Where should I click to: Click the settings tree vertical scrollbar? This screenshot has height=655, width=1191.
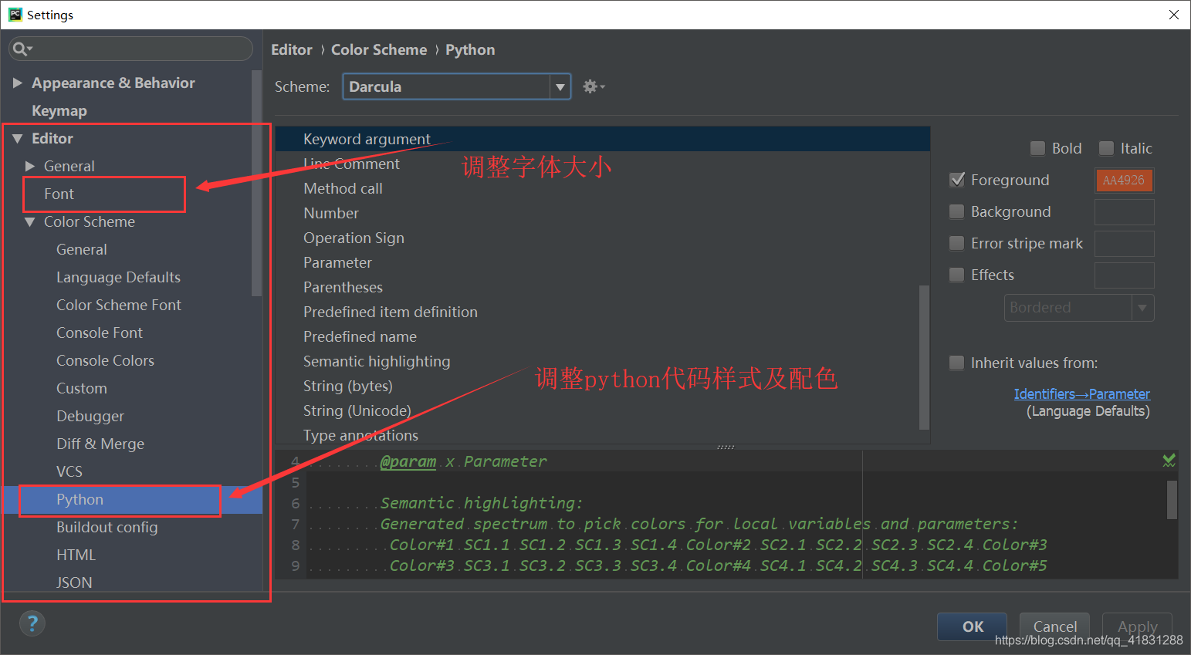tap(256, 183)
